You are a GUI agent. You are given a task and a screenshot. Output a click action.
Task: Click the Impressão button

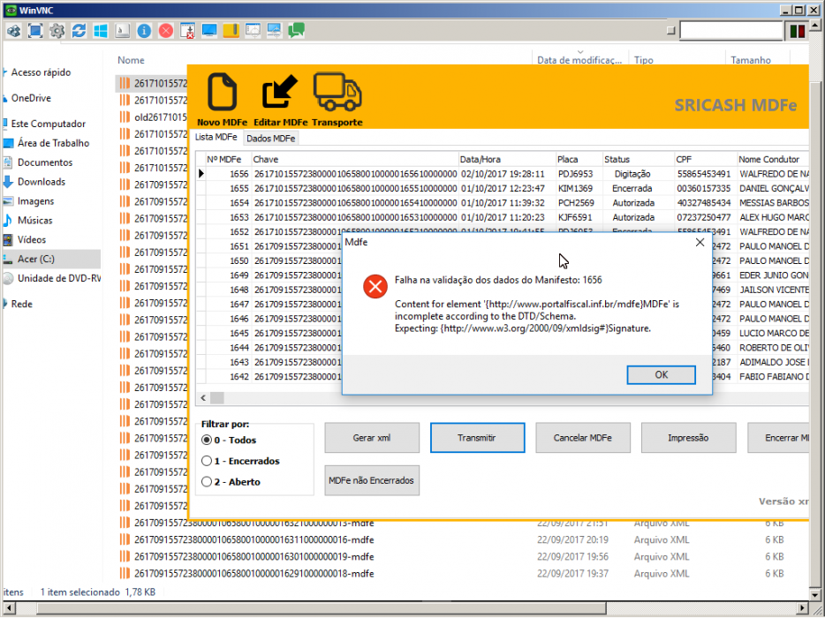pos(688,438)
